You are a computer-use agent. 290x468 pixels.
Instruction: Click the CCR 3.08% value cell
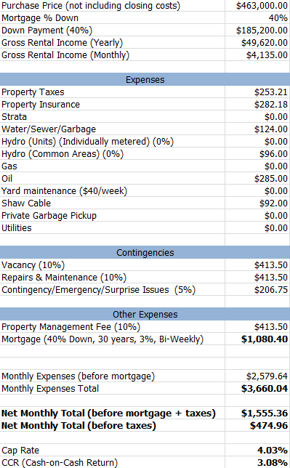[257, 462]
